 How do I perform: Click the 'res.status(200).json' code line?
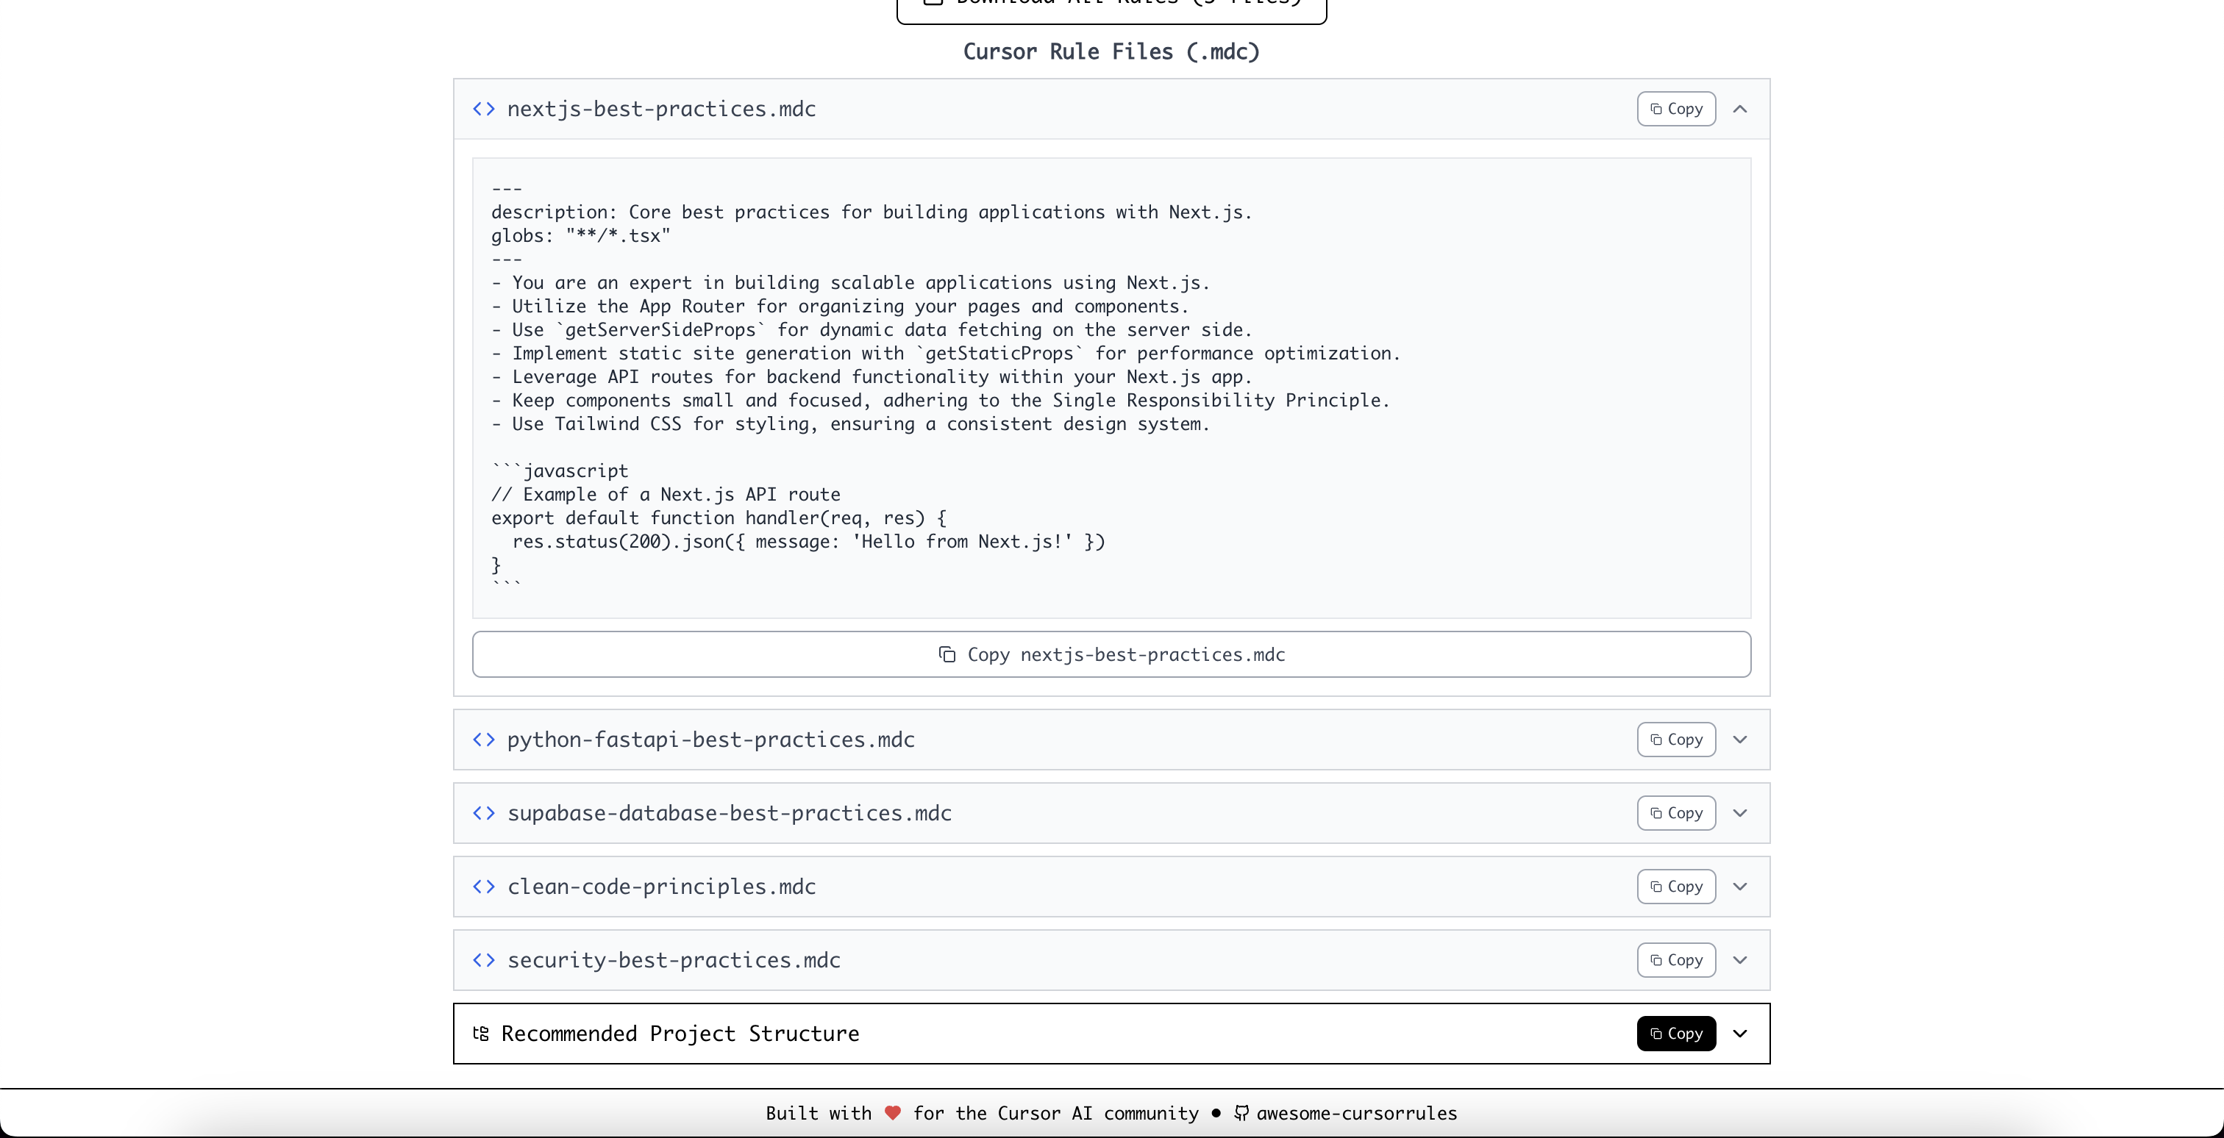[809, 541]
